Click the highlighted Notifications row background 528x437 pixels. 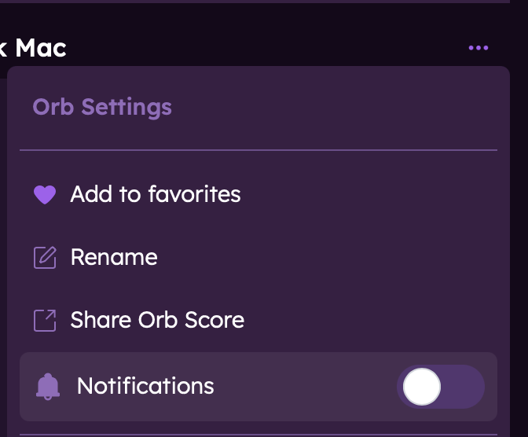point(306,387)
